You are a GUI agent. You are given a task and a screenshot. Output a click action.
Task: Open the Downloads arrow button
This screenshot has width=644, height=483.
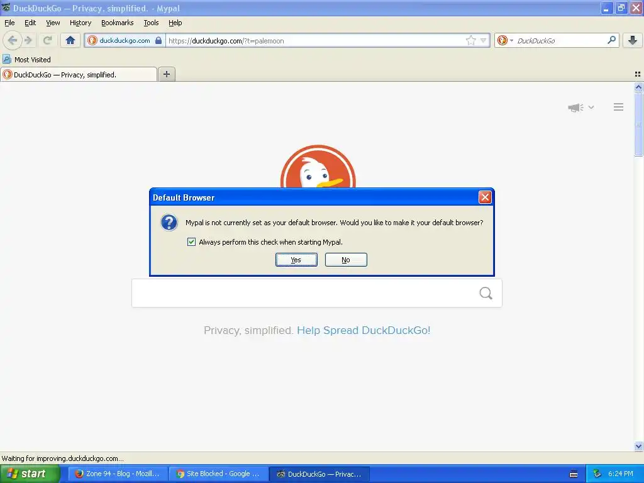pyautogui.click(x=633, y=40)
